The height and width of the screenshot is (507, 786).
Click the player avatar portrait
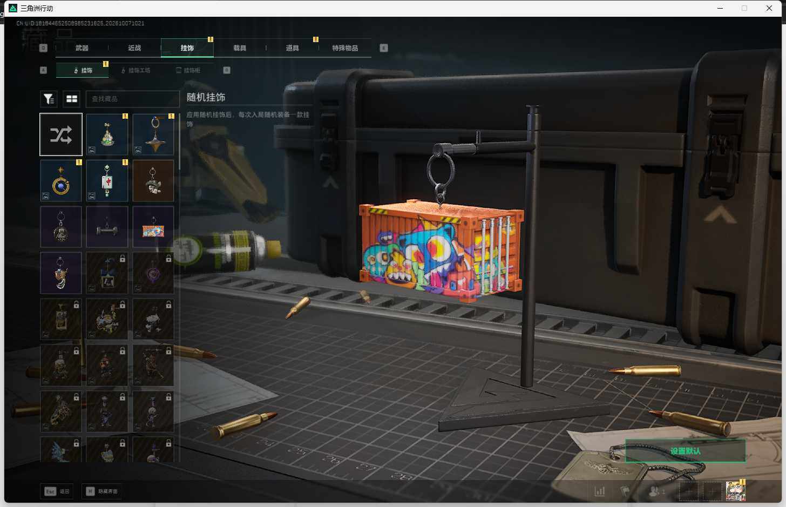(x=735, y=491)
